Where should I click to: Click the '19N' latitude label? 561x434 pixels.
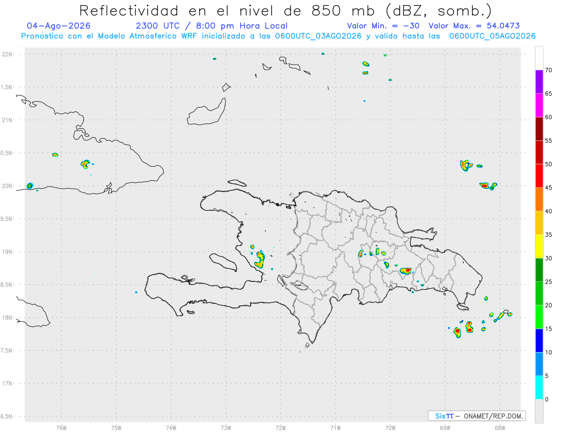point(7,252)
